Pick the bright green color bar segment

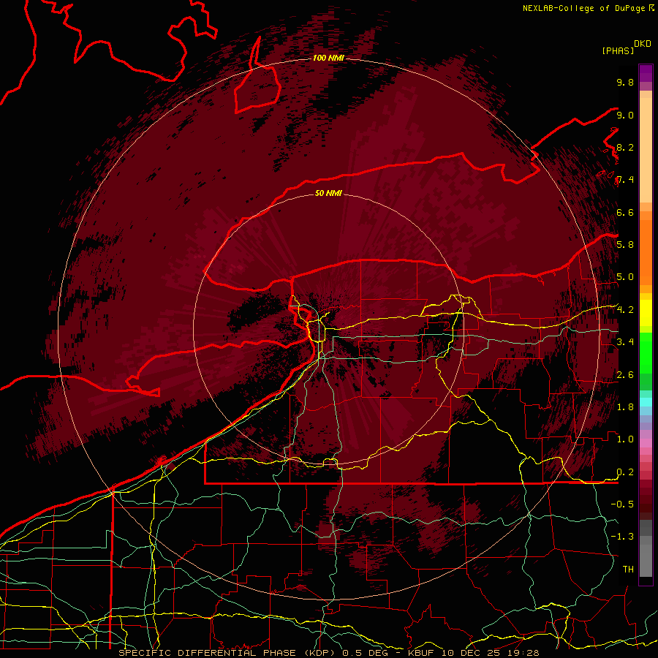point(646,353)
